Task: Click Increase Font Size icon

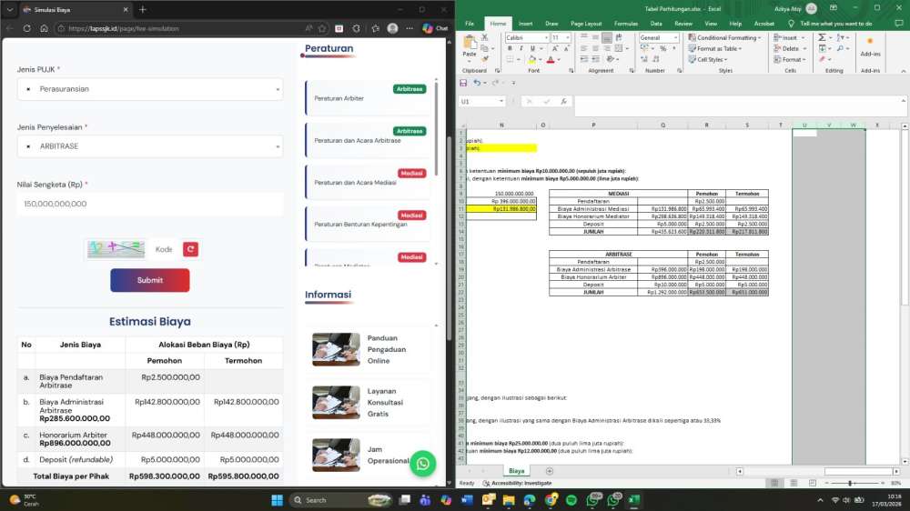Action: click(x=555, y=49)
